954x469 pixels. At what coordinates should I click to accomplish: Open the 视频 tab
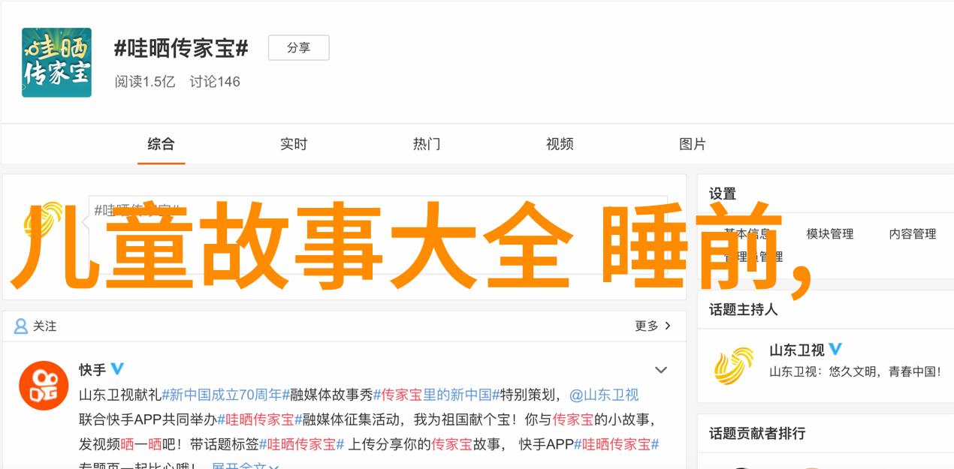click(560, 144)
